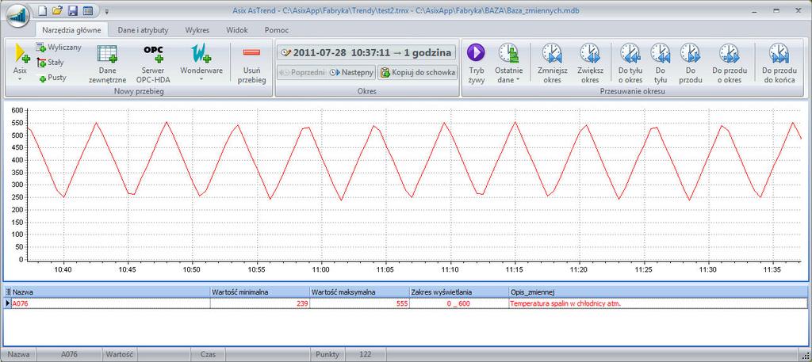
Task: Create a new file from quick access toolbar
Action: point(44,10)
